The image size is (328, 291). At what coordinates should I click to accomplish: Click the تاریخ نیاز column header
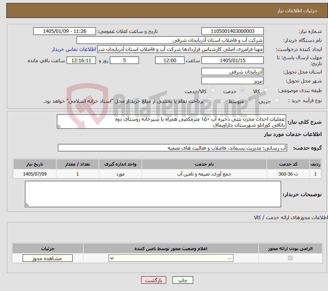(35, 164)
